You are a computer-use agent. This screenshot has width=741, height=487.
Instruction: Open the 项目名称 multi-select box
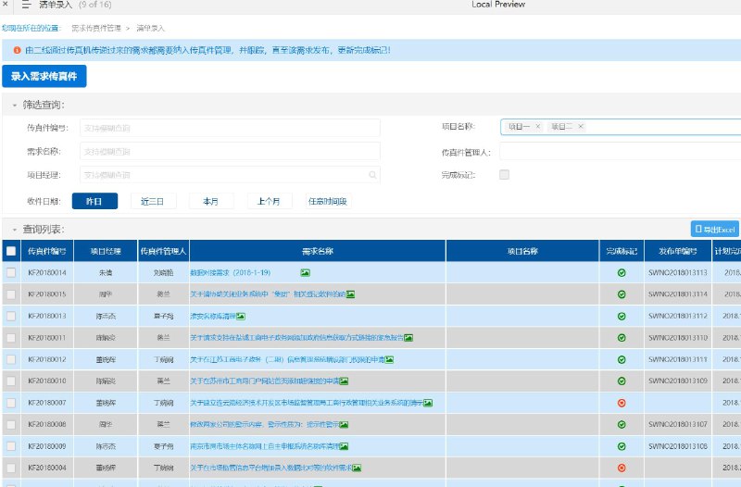click(x=620, y=127)
